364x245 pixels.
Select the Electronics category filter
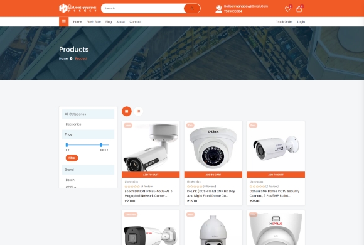pos(73,124)
